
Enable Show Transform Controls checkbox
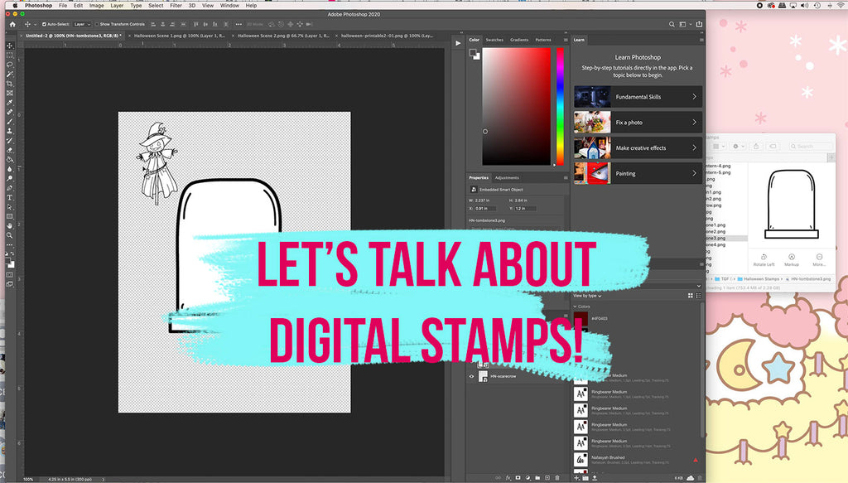point(97,24)
